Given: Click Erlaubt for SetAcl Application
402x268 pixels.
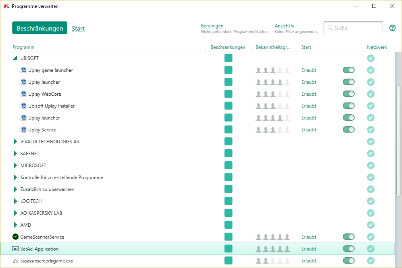Looking at the screenshot, I should tap(309, 249).
